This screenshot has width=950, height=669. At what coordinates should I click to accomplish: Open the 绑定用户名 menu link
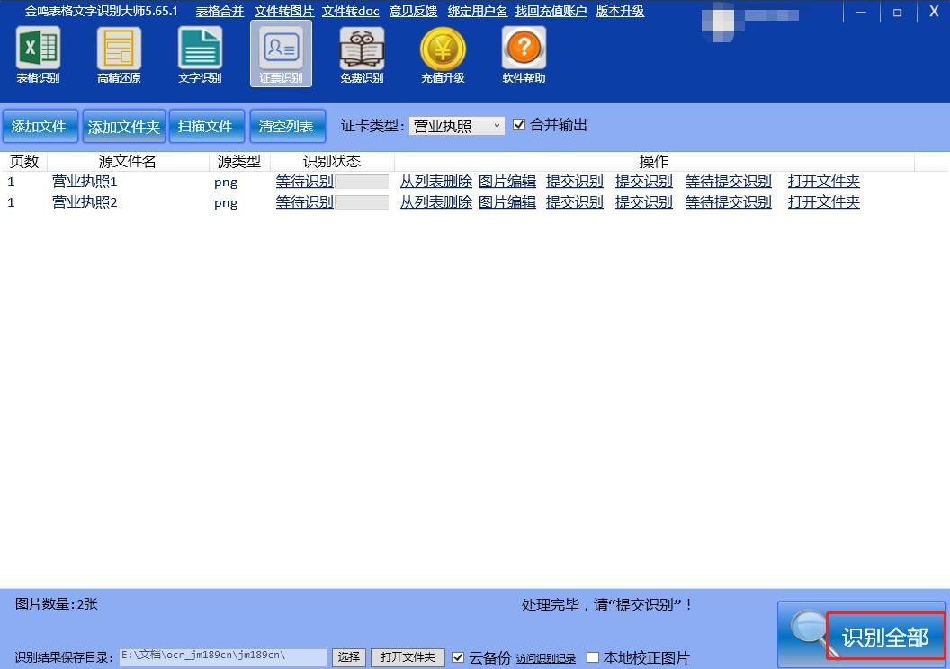click(478, 11)
